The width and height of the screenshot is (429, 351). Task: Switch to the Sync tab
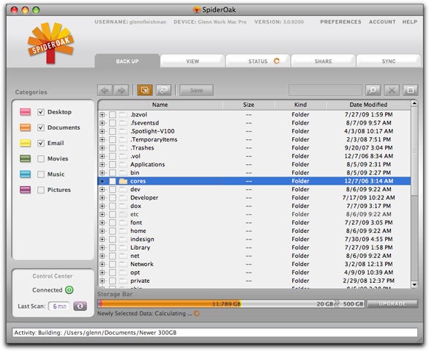[x=389, y=61]
